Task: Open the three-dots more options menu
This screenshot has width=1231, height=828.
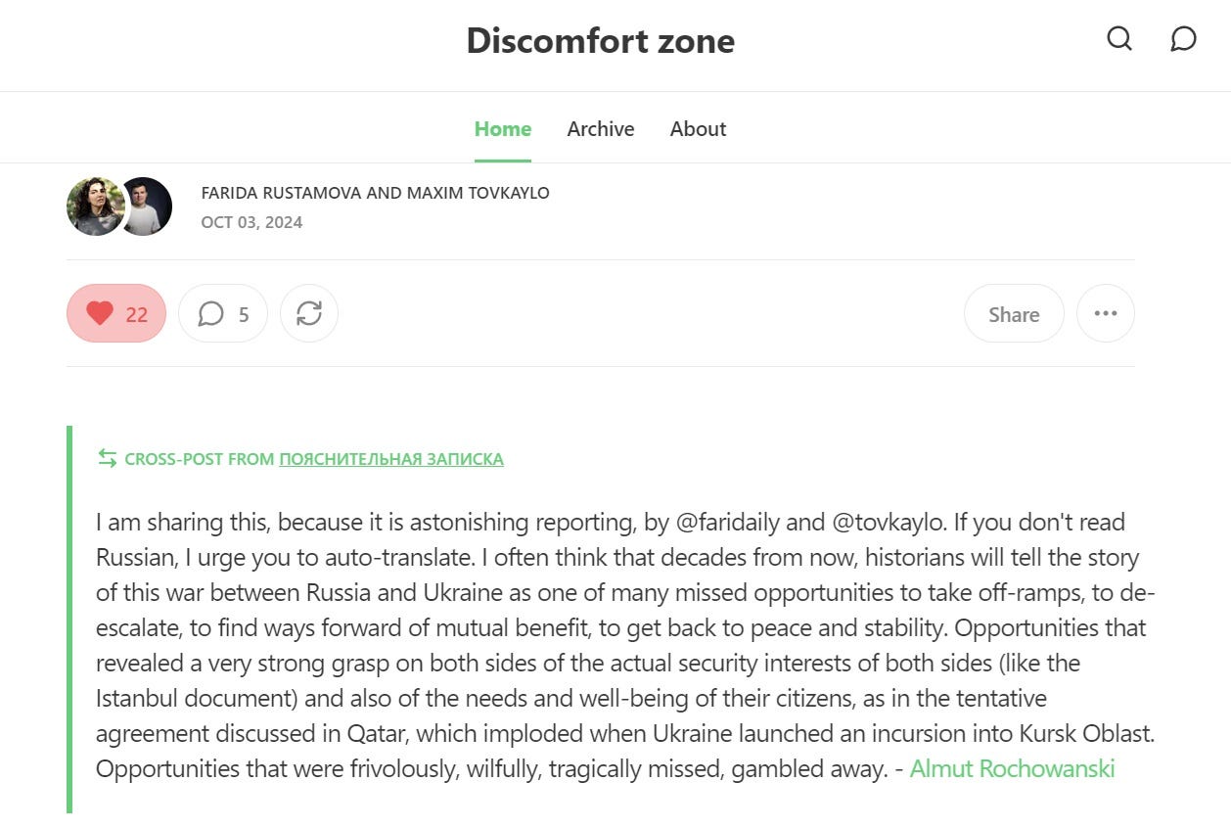Action: coord(1106,313)
